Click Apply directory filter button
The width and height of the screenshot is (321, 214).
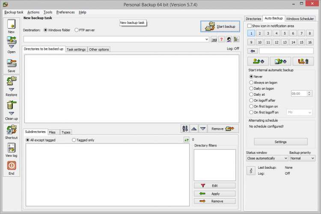[x=215, y=193]
